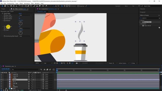This screenshot has width=162, height=91.
Task: Open the Composition menu
Action: point(11,4)
